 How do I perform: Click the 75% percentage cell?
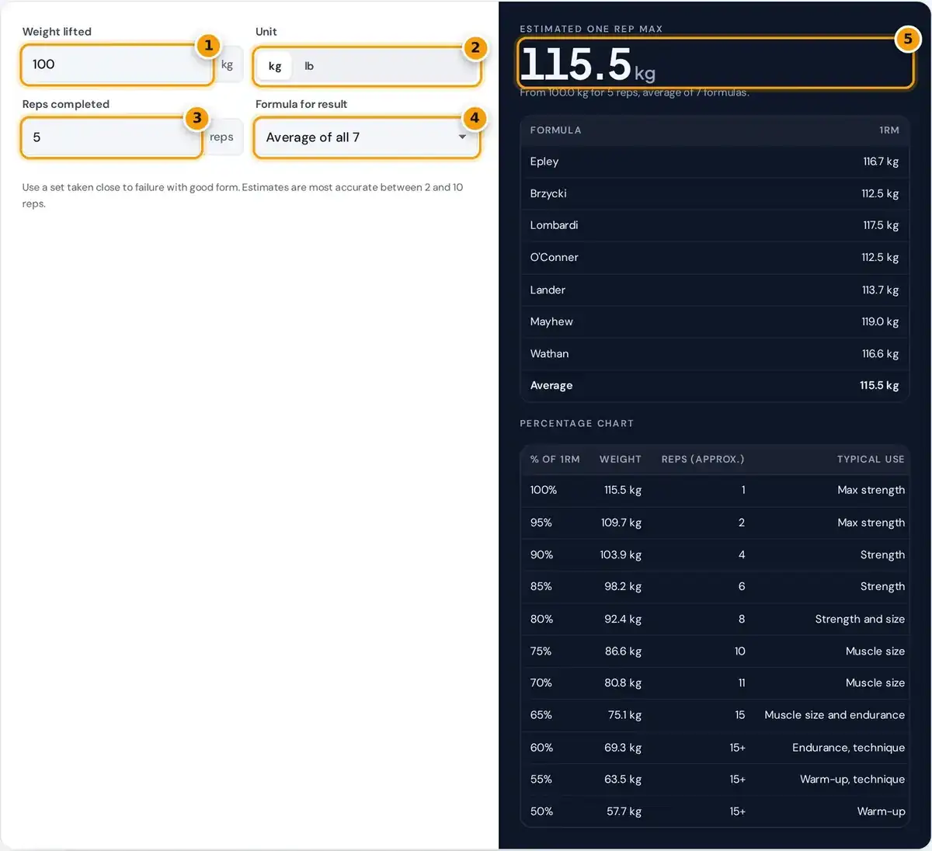click(x=541, y=651)
